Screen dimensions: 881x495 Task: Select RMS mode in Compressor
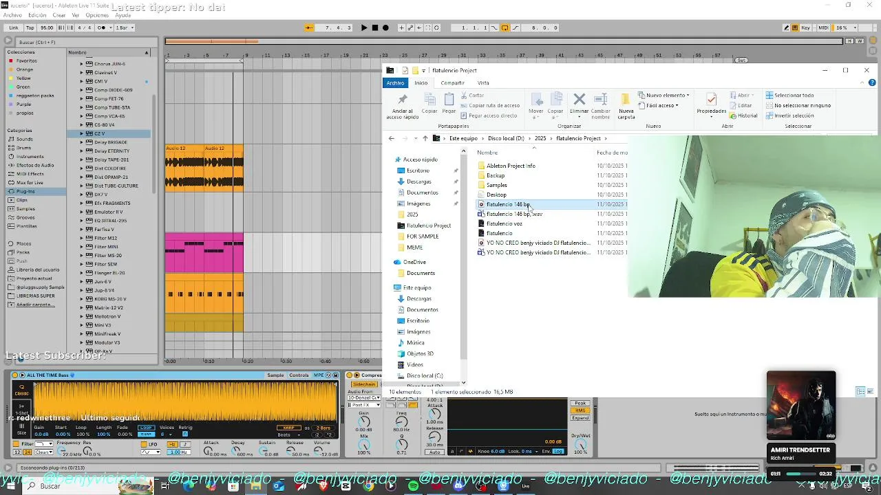coord(580,410)
